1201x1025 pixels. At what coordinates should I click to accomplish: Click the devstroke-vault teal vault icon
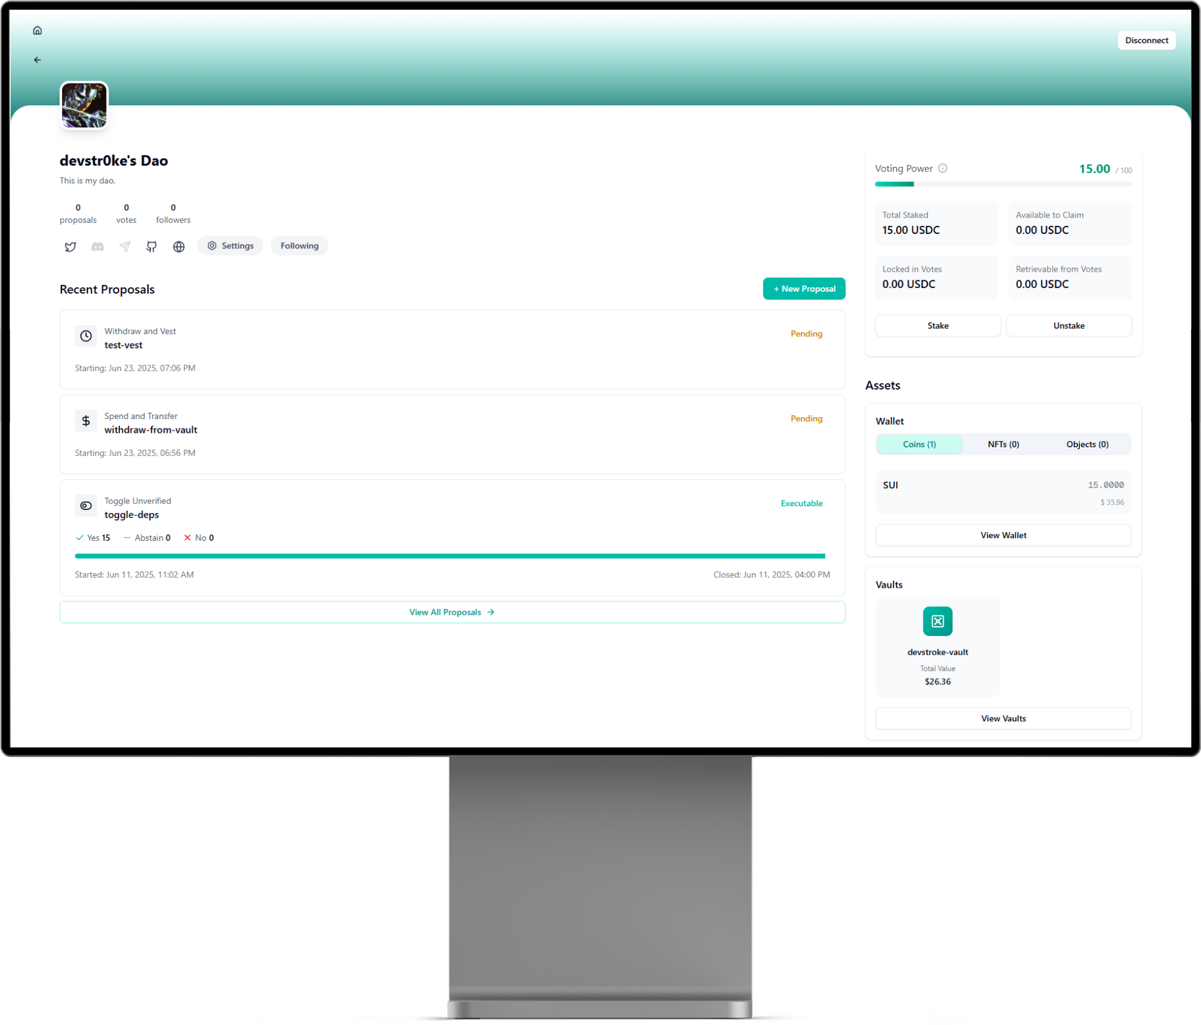(x=937, y=621)
